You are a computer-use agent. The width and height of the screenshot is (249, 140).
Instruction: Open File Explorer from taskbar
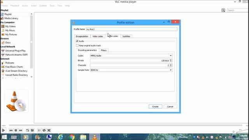point(83,137)
